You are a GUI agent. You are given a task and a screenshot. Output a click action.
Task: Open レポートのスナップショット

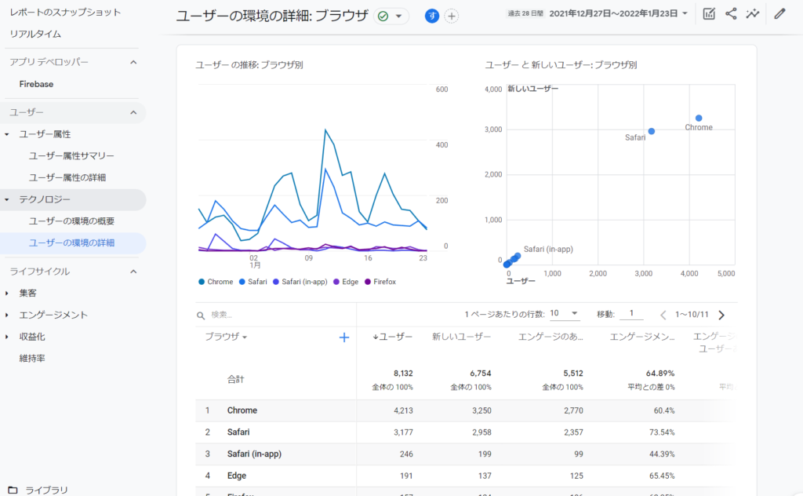[65, 13]
